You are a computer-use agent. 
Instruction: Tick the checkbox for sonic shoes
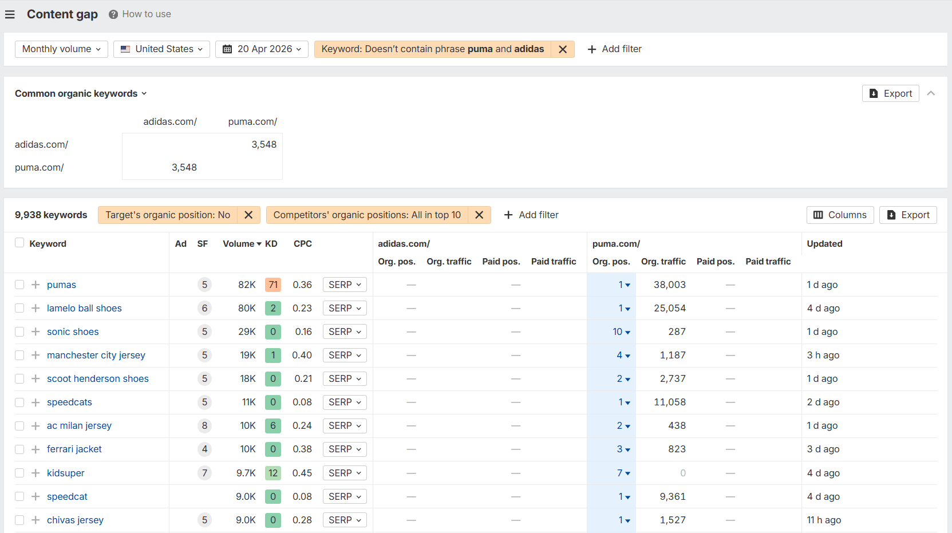[x=19, y=331]
